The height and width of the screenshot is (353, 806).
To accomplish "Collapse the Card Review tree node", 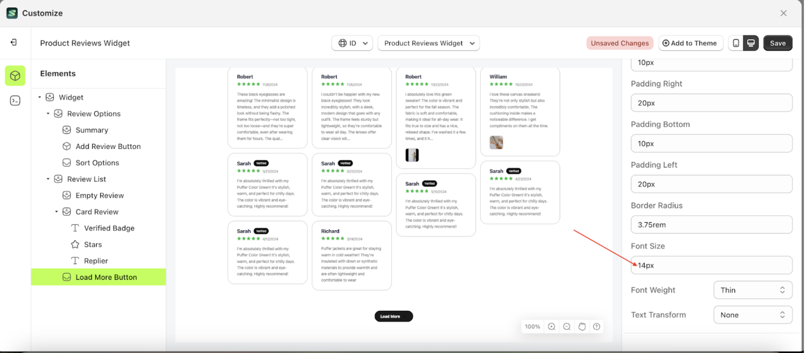I will tap(56, 211).
